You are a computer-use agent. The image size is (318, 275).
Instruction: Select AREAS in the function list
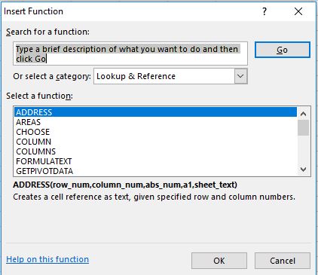pos(155,122)
